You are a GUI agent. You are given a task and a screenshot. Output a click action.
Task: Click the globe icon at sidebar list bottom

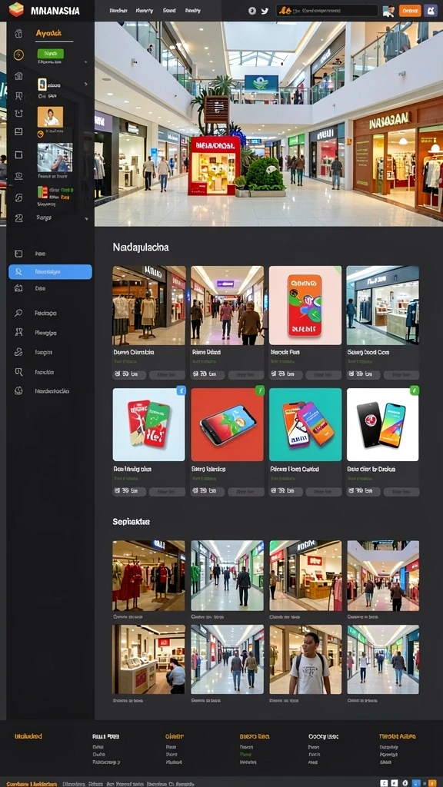coord(18,390)
